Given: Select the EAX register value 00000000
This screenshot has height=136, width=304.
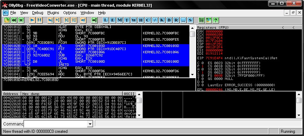Looking at the screenshot, I should (214, 32).
